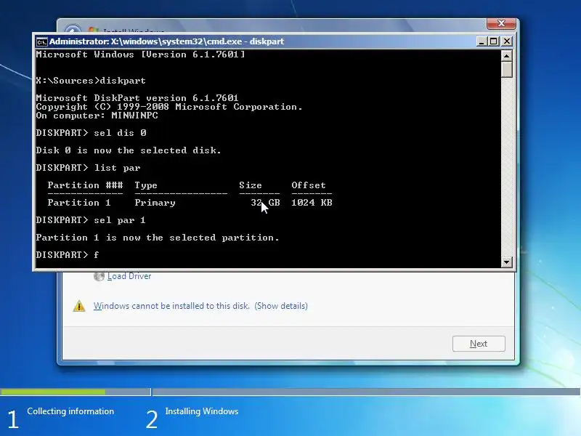Click the command prompt scroll down arrow
The width and height of the screenshot is (581, 436).
506,262
